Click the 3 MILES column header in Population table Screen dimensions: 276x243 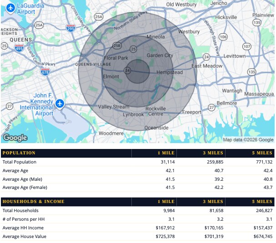(213, 153)
